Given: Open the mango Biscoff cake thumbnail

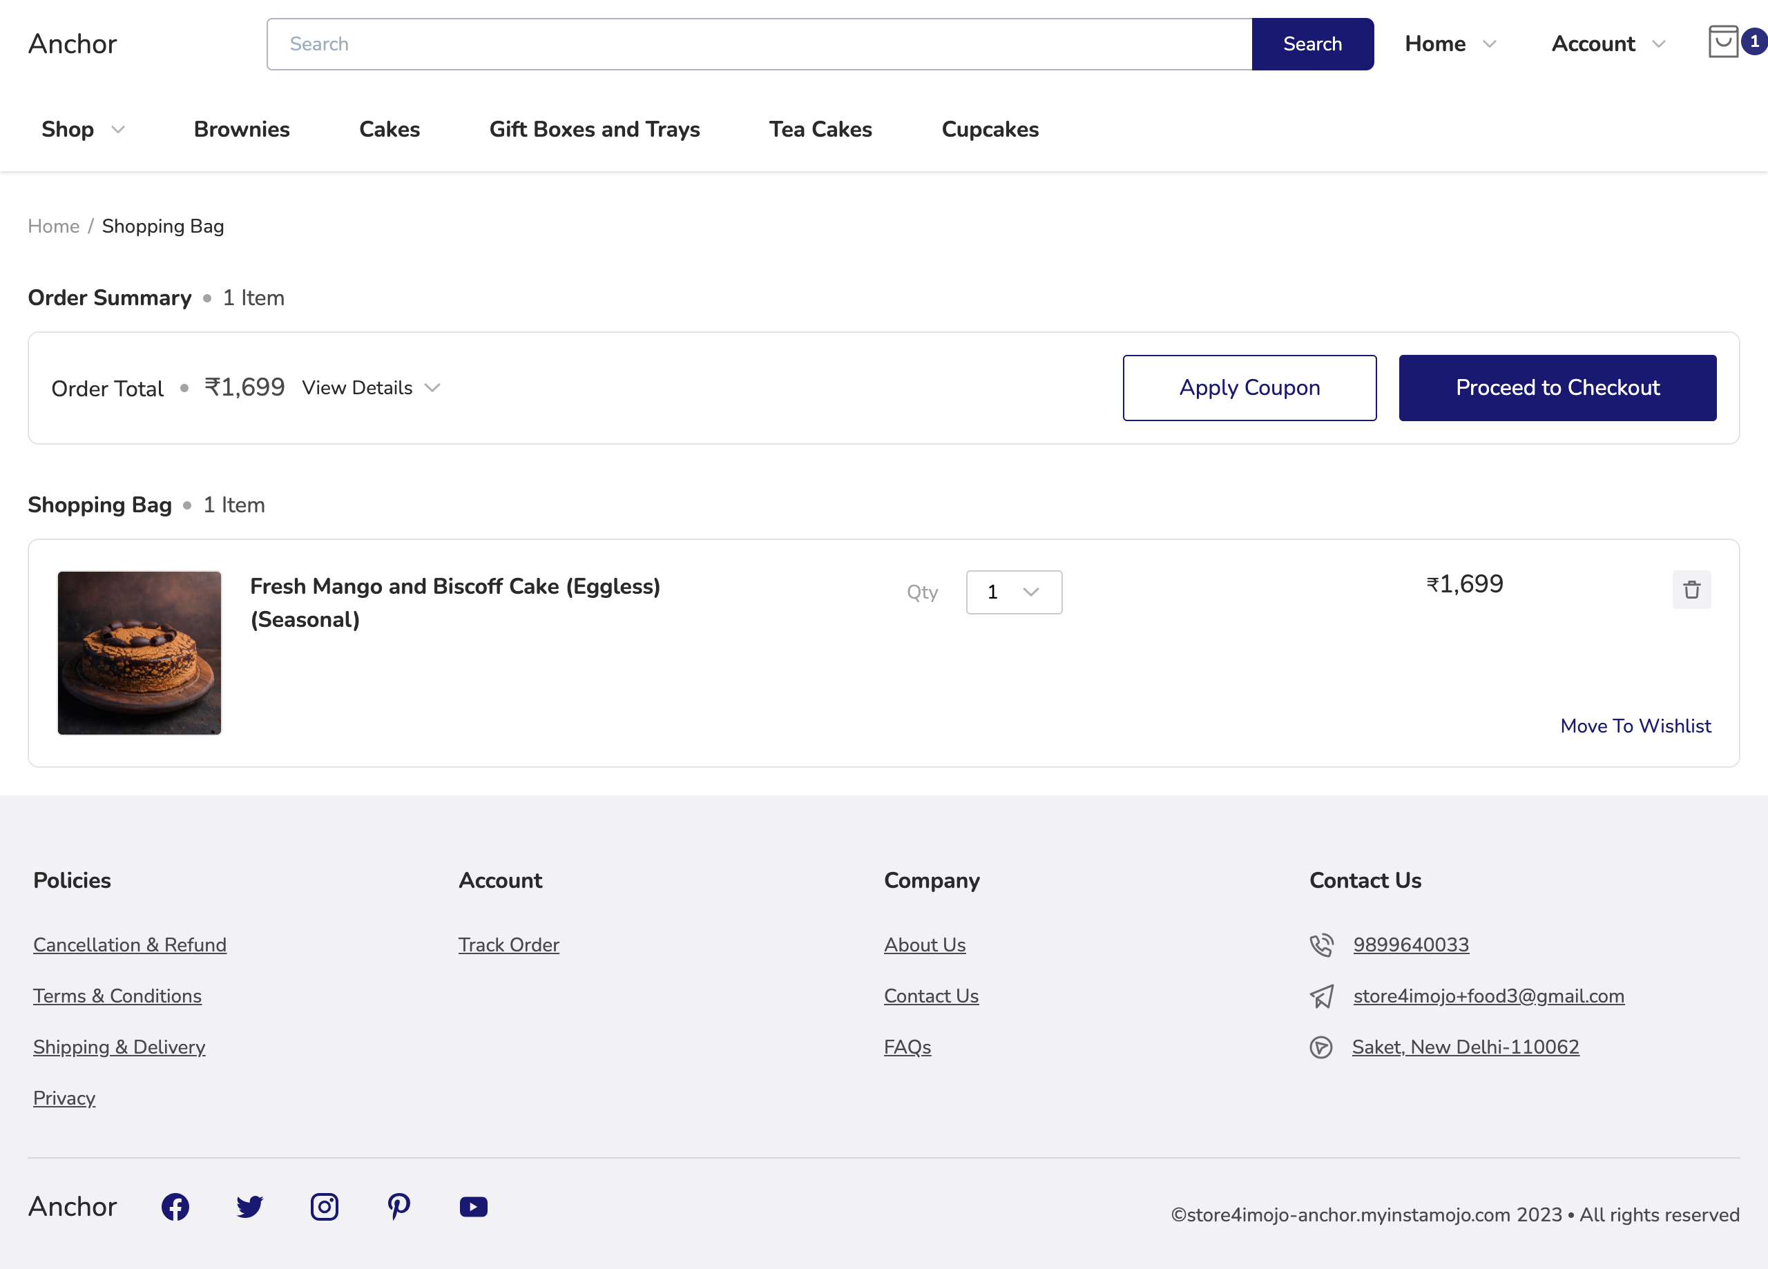Looking at the screenshot, I should [x=140, y=652].
